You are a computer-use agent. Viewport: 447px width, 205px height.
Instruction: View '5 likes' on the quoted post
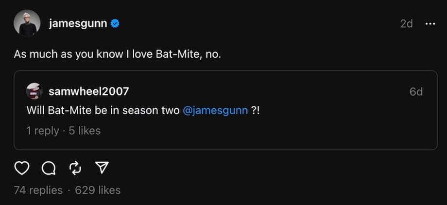coord(85,130)
